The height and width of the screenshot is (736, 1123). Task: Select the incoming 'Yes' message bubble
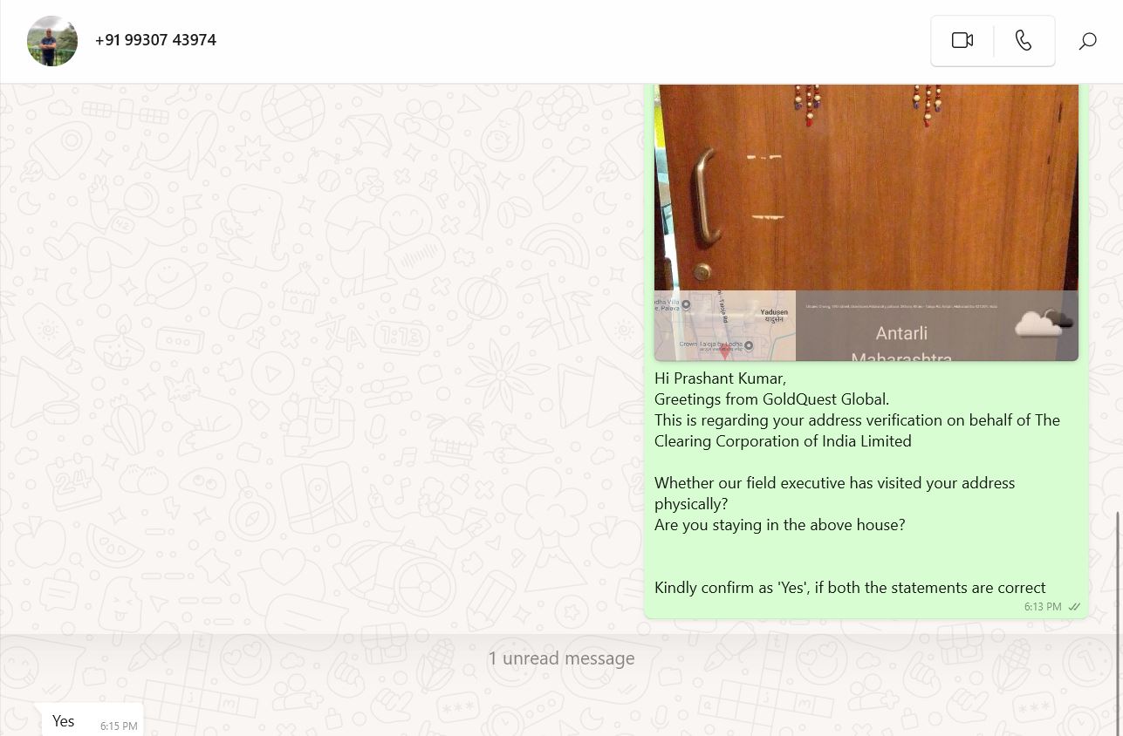coord(92,720)
